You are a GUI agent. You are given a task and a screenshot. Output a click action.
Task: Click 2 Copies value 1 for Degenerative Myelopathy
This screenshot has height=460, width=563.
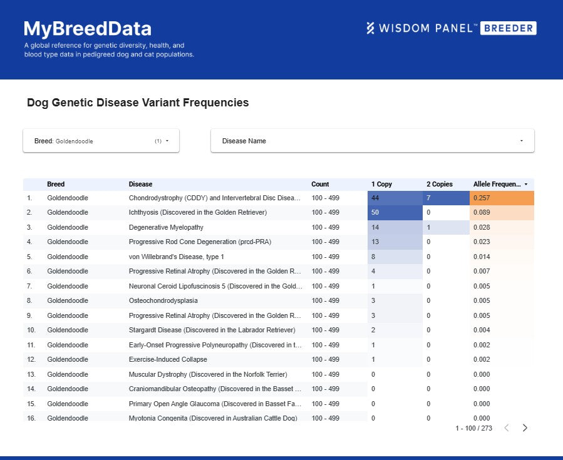[x=446, y=227]
